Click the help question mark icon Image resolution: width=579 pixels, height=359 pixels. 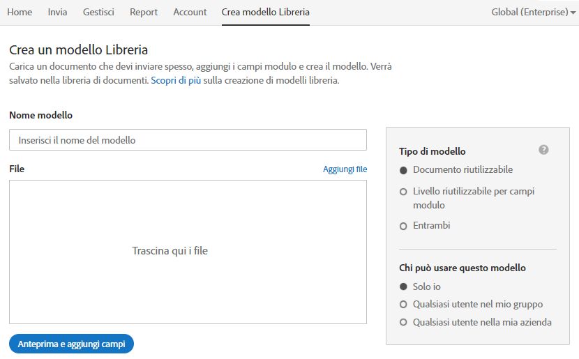pos(543,150)
